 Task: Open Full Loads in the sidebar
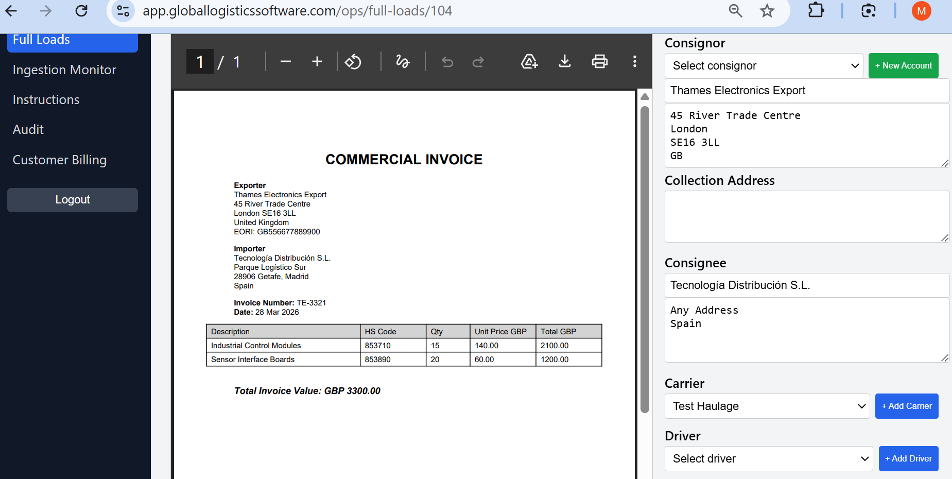(x=73, y=41)
